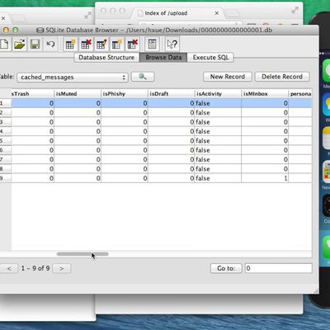Activate the What's This help icon
This screenshot has width=330, height=330.
[x=172, y=44]
